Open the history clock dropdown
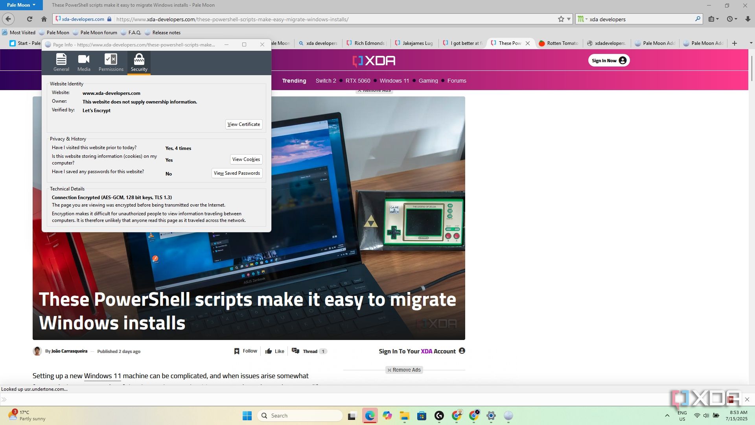755x425 pixels. click(x=732, y=19)
